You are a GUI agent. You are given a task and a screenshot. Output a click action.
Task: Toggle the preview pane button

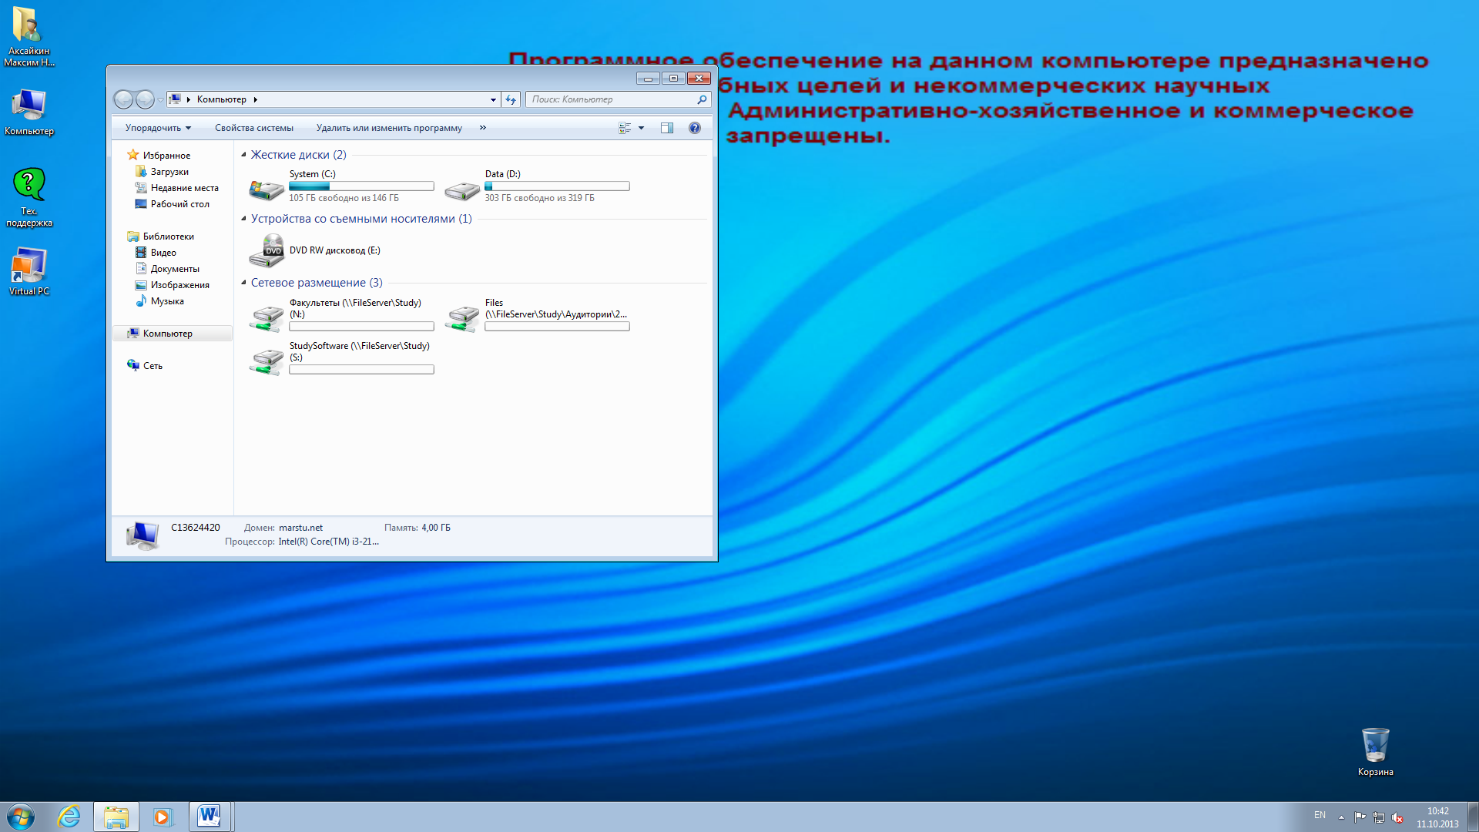(667, 128)
